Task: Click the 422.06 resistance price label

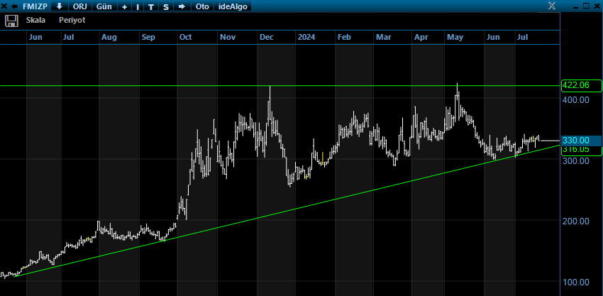Action: (581, 85)
